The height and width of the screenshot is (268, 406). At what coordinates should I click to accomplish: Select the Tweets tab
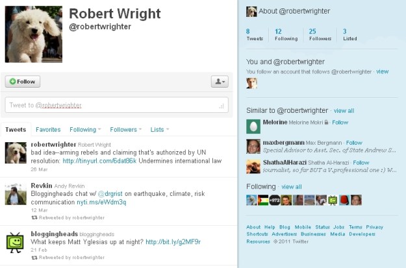point(16,129)
